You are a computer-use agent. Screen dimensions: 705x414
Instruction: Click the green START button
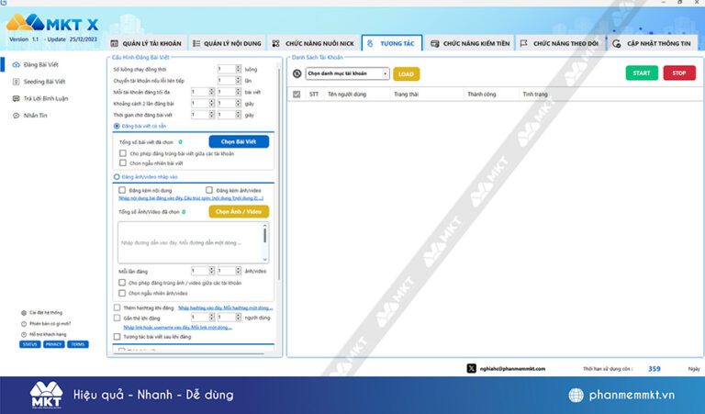(x=642, y=73)
